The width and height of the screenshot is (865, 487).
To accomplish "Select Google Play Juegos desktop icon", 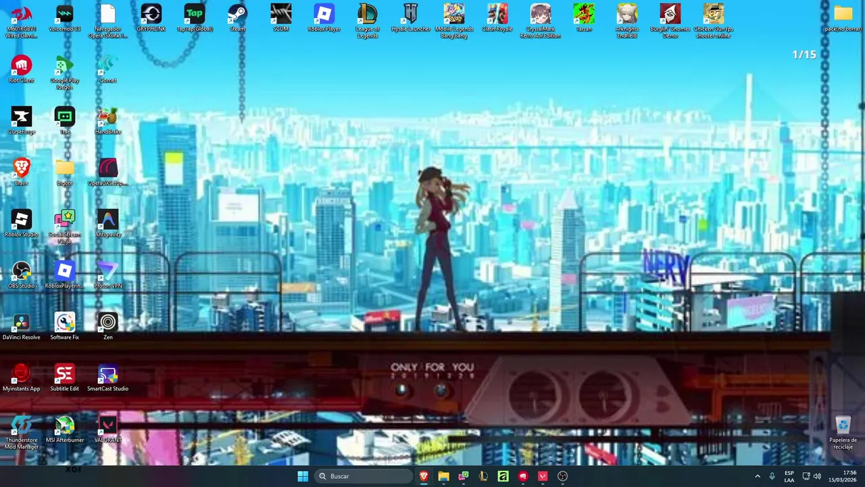I will click(x=65, y=72).
